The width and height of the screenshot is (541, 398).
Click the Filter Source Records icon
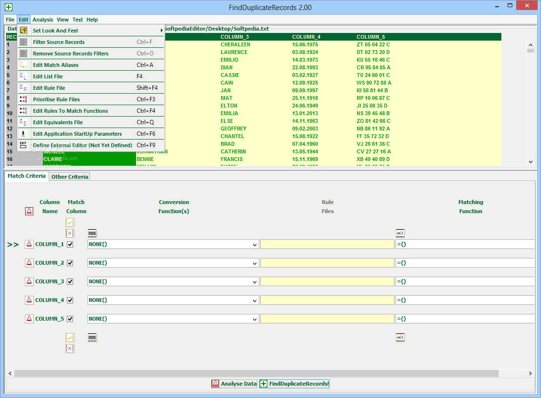click(23, 42)
